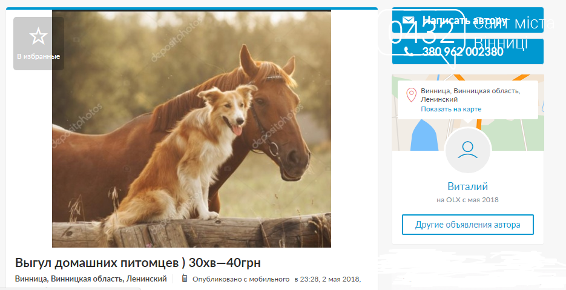Open the seller name Виталий
This screenshot has height=290, width=566.
pyautogui.click(x=467, y=186)
